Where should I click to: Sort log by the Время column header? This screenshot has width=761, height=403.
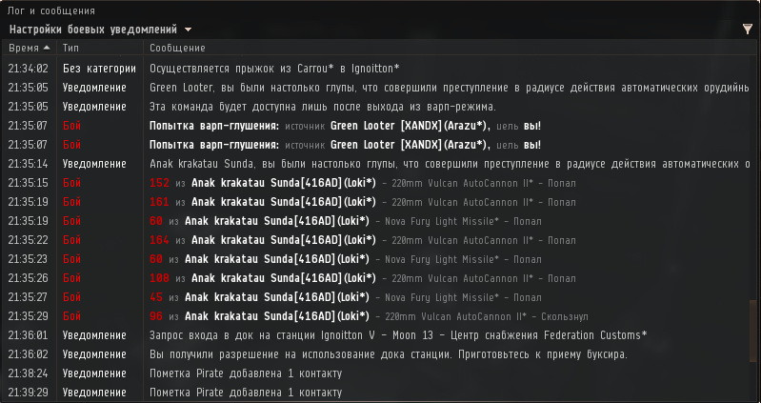(x=24, y=48)
